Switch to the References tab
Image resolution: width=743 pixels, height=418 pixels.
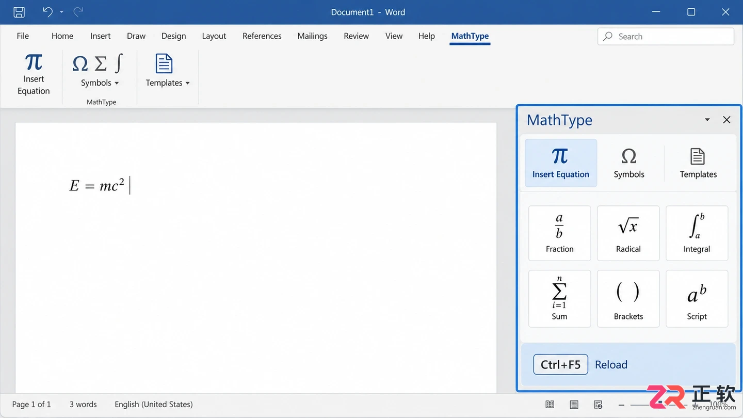[x=262, y=36]
